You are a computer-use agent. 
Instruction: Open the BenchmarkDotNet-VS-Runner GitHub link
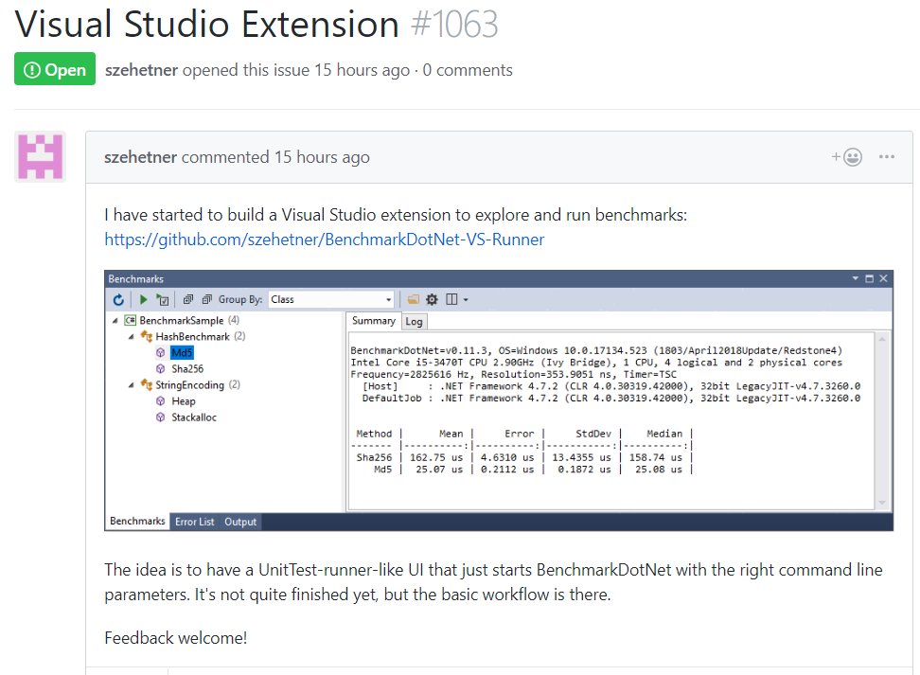tap(325, 240)
